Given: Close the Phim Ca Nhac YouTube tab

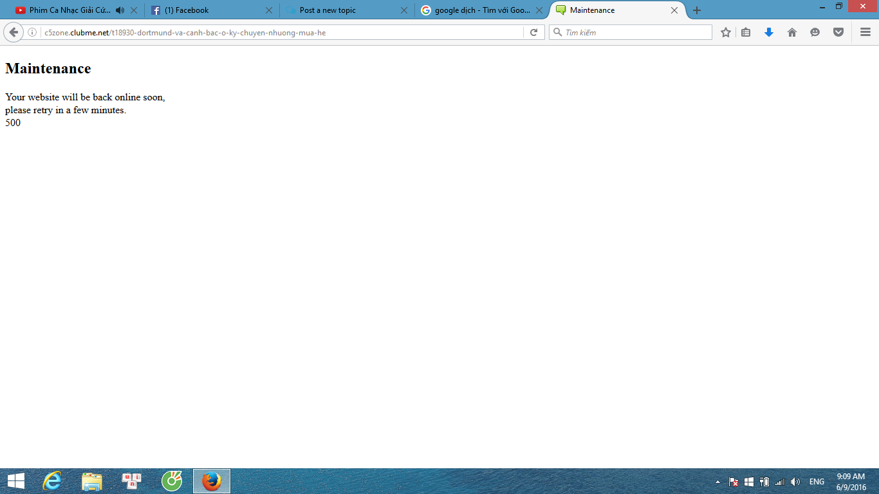Looking at the screenshot, I should point(134,10).
